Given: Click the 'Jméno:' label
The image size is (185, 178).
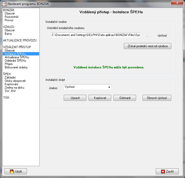Looking at the screenshot, I should (53, 88).
